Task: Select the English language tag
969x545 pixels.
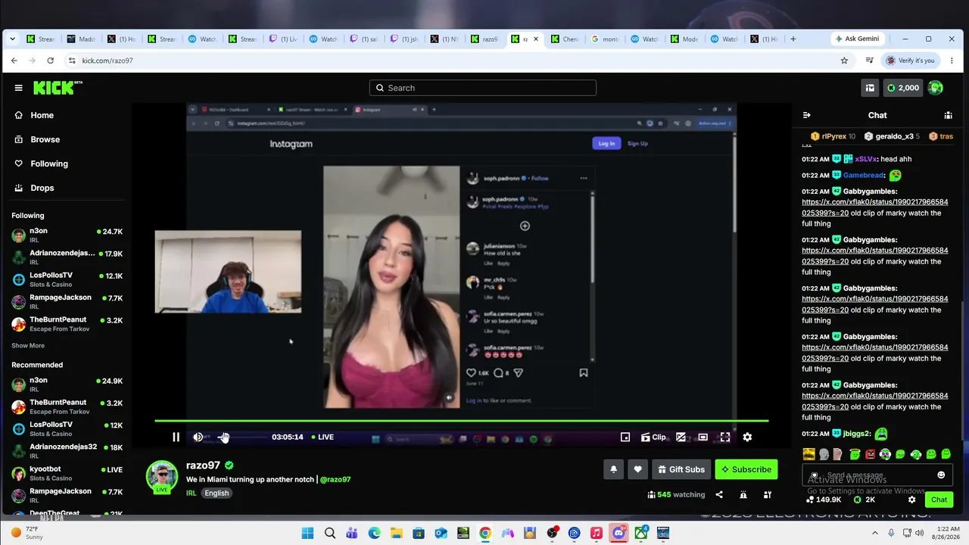Action: point(217,493)
